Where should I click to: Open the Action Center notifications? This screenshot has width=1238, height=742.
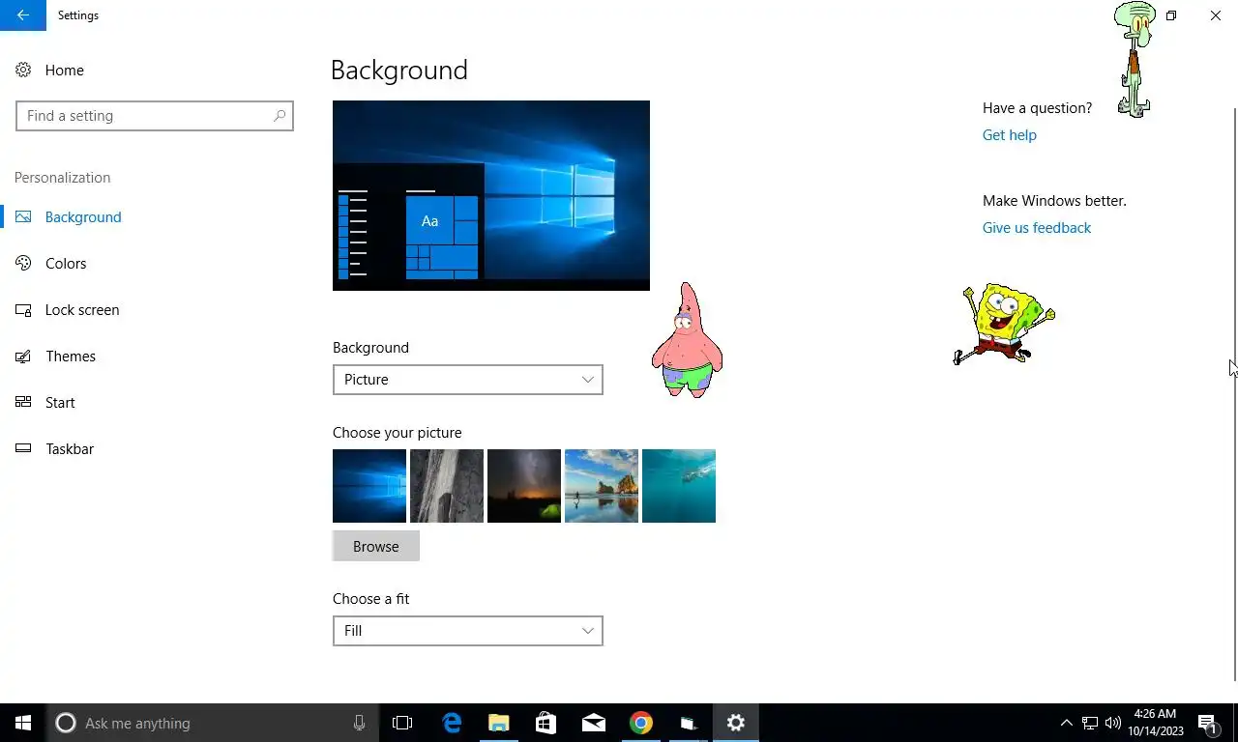[1208, 723]
